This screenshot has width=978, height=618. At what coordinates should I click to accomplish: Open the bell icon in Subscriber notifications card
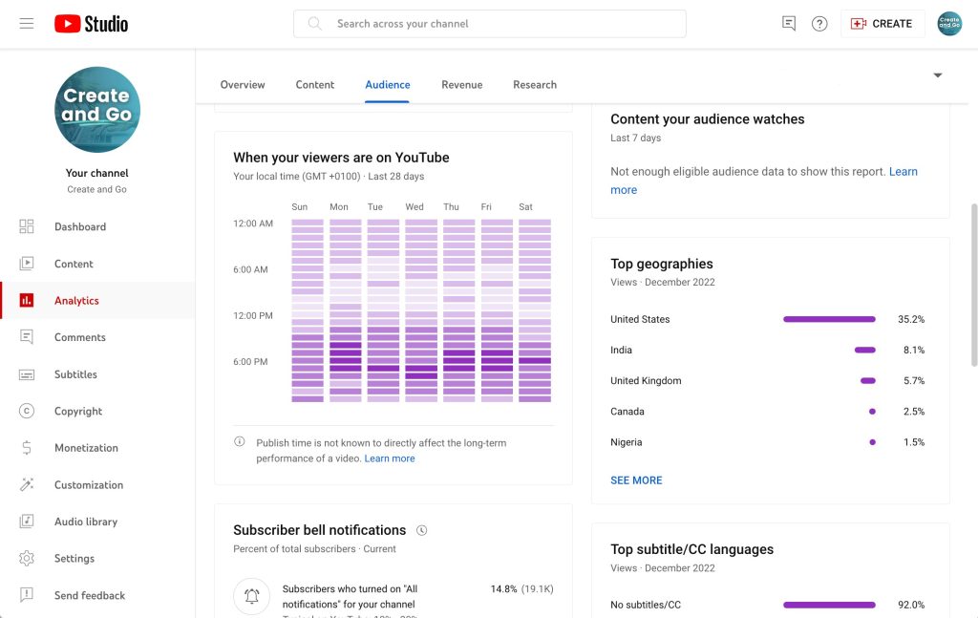[x=250, y=595]
